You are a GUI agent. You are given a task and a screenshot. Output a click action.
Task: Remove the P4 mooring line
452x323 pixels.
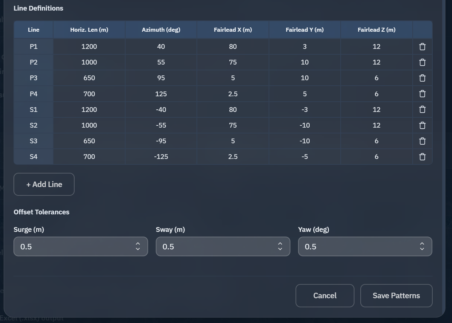(x=422, y=93)
